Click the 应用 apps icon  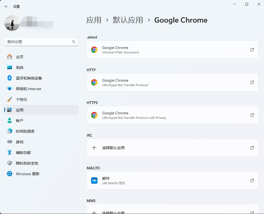pos(10,110)
